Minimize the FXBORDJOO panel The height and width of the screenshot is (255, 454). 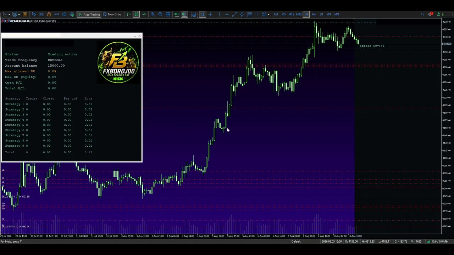pos(135,36)
